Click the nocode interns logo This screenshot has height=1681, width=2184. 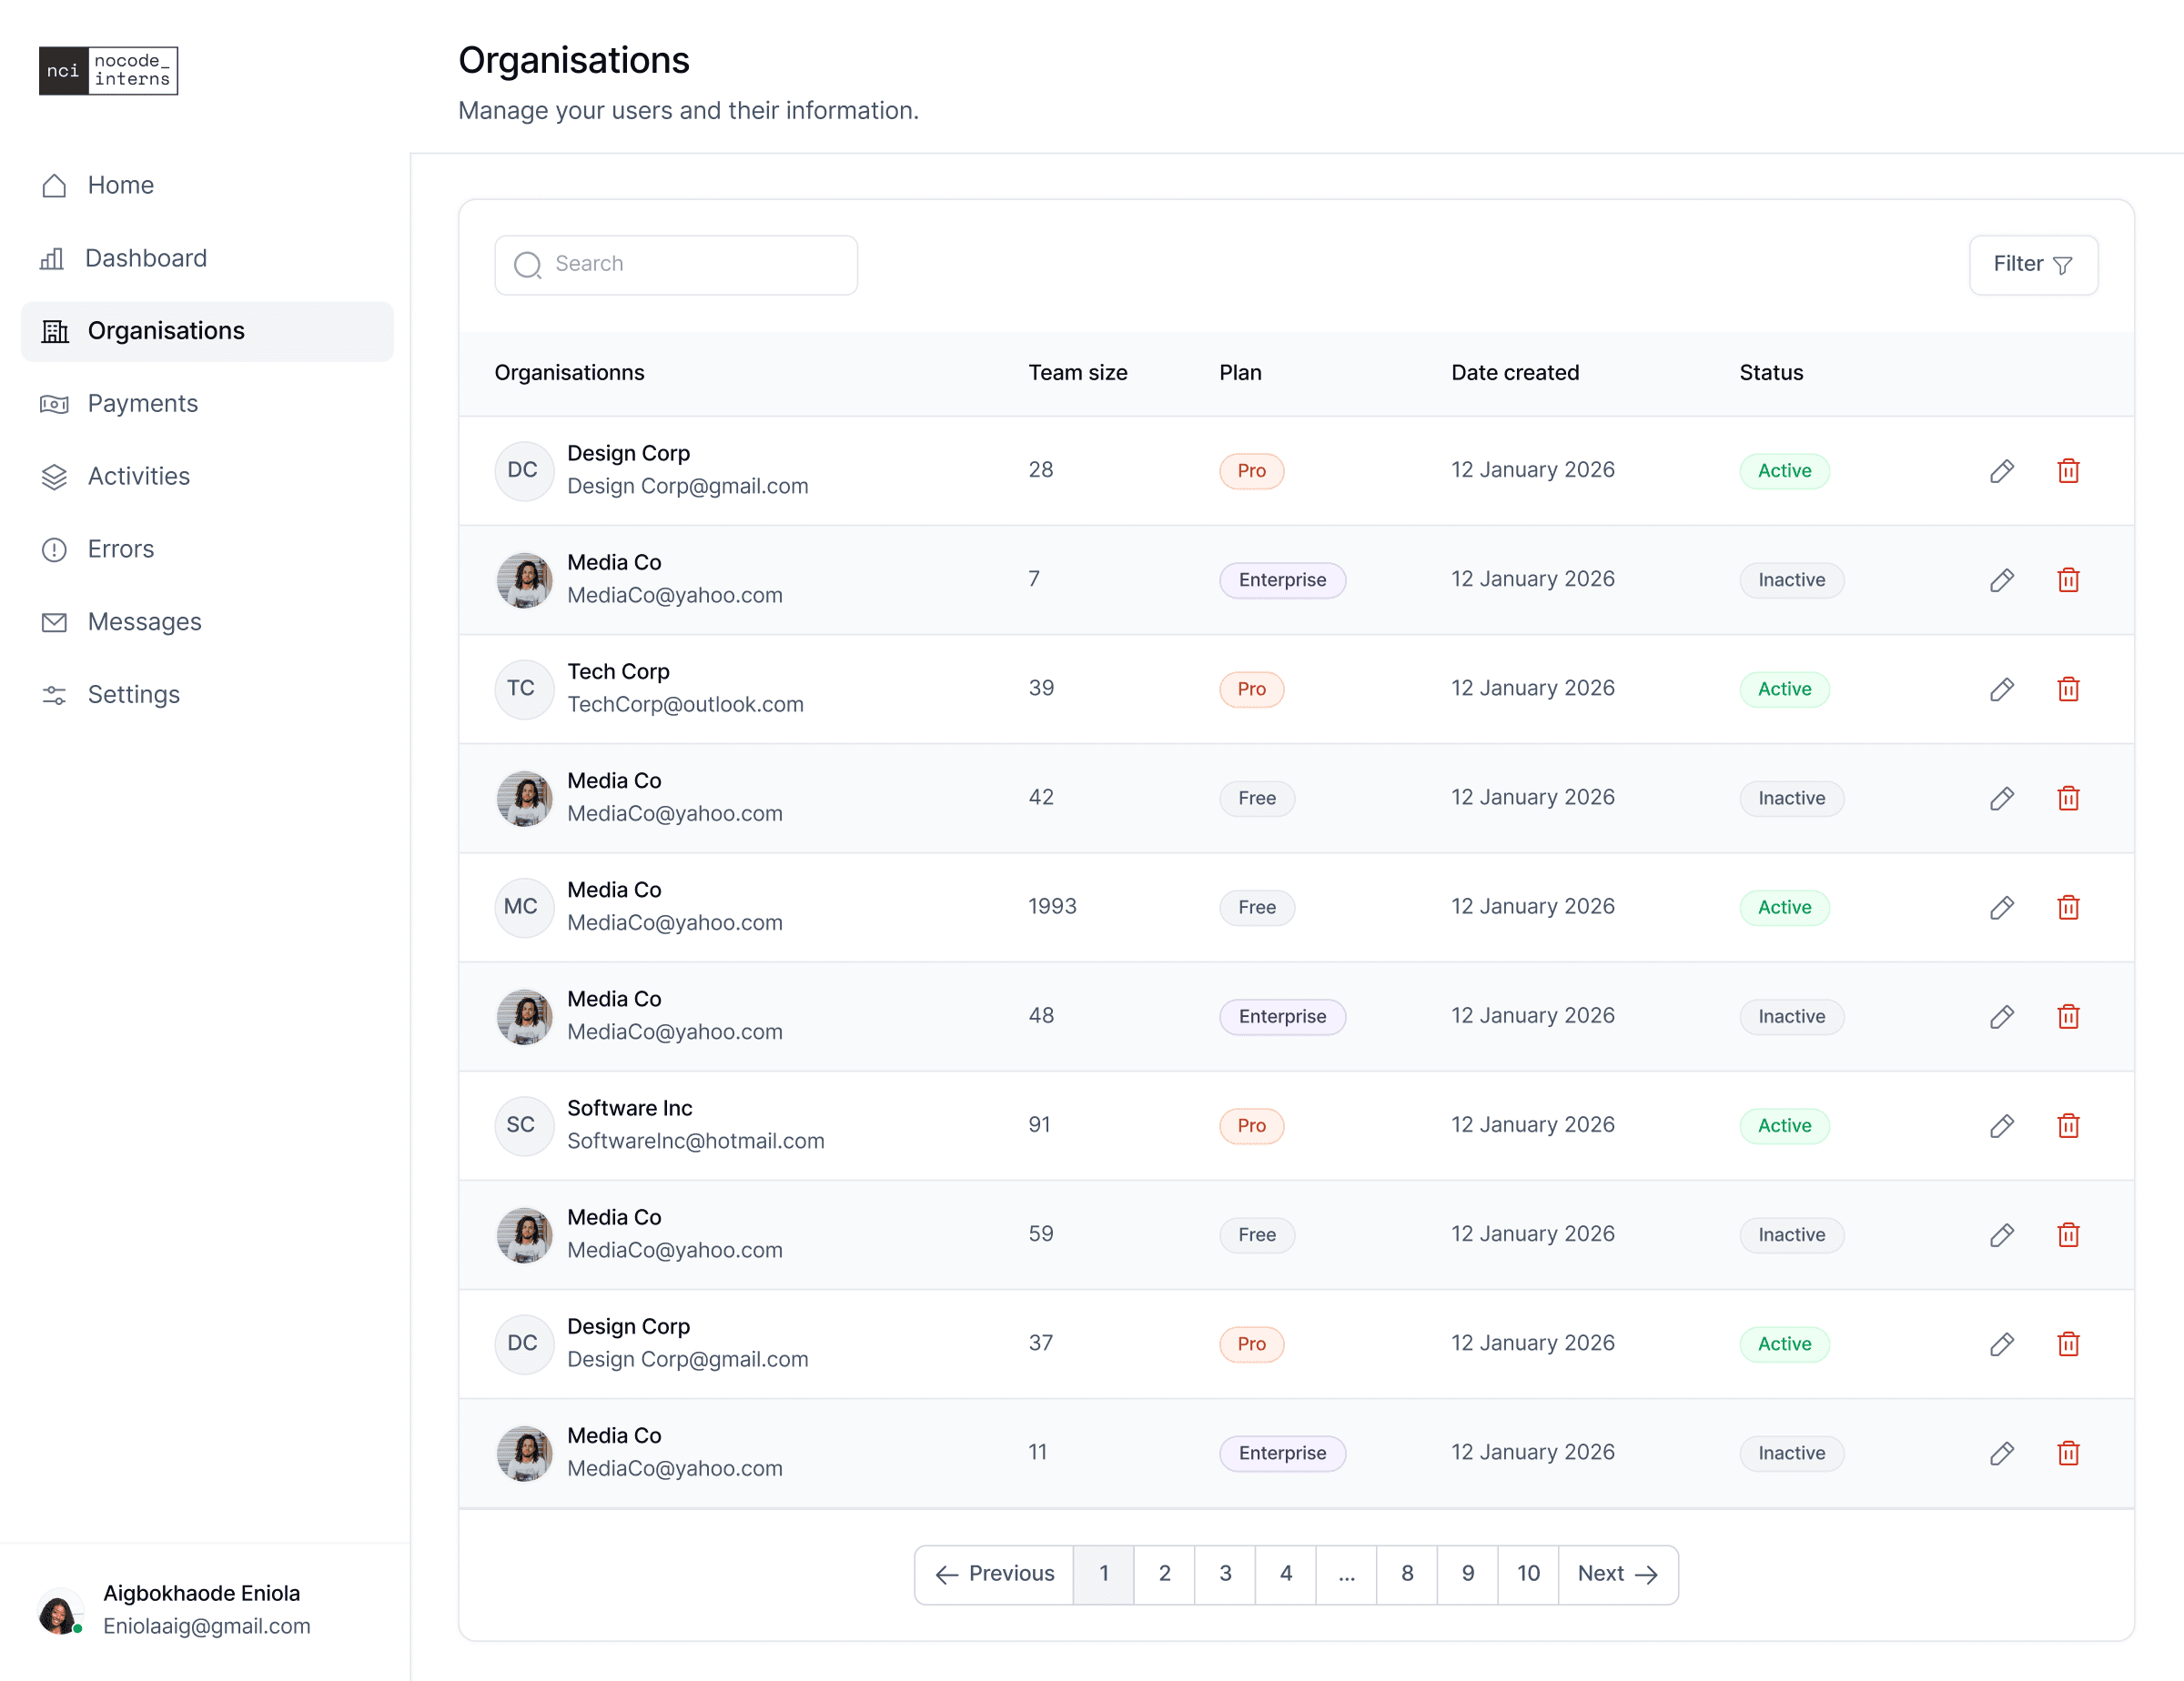tap(108, 71)
